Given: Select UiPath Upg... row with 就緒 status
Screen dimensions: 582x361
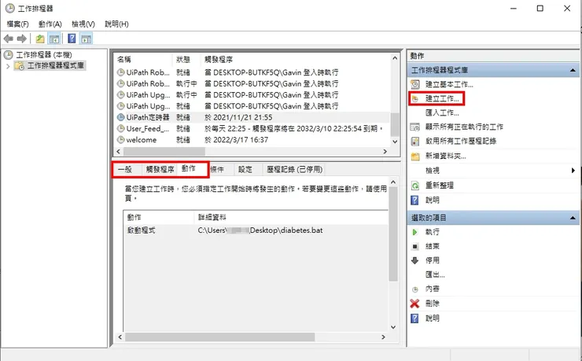Looking at the screenshot, I should point(252,106).
